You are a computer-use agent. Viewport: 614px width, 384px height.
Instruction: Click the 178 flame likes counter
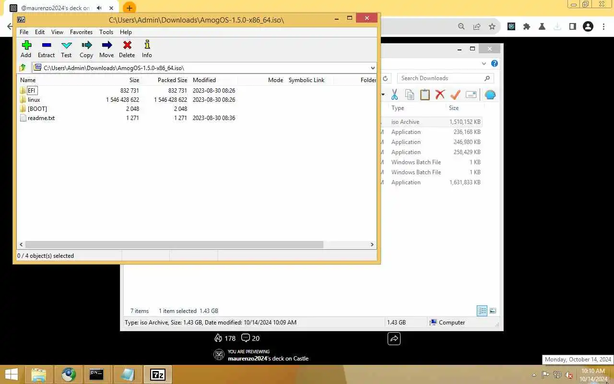[225, 338]
